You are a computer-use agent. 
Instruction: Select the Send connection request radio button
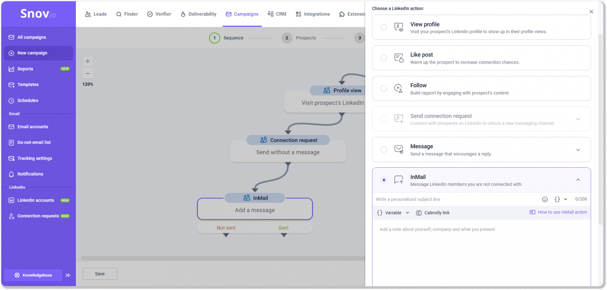click(x=384, y=119)
